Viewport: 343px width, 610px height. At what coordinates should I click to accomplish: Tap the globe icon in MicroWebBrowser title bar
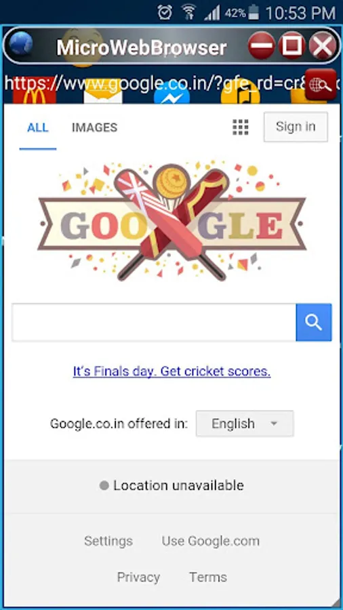[x=20, y=45]
